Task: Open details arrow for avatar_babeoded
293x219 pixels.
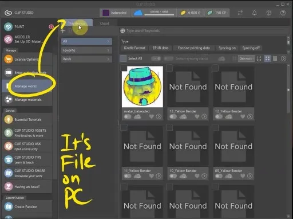Action: tap(159, 116)
